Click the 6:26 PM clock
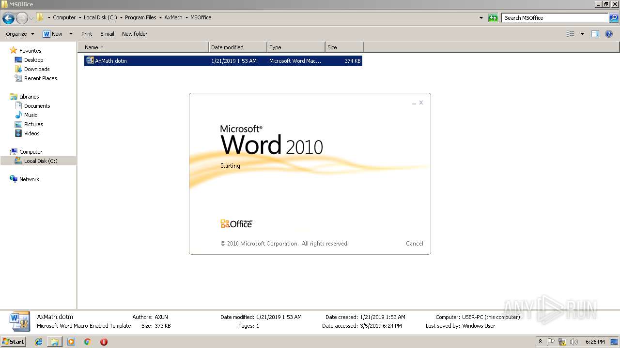620x348 pixels. pos(595,342)
